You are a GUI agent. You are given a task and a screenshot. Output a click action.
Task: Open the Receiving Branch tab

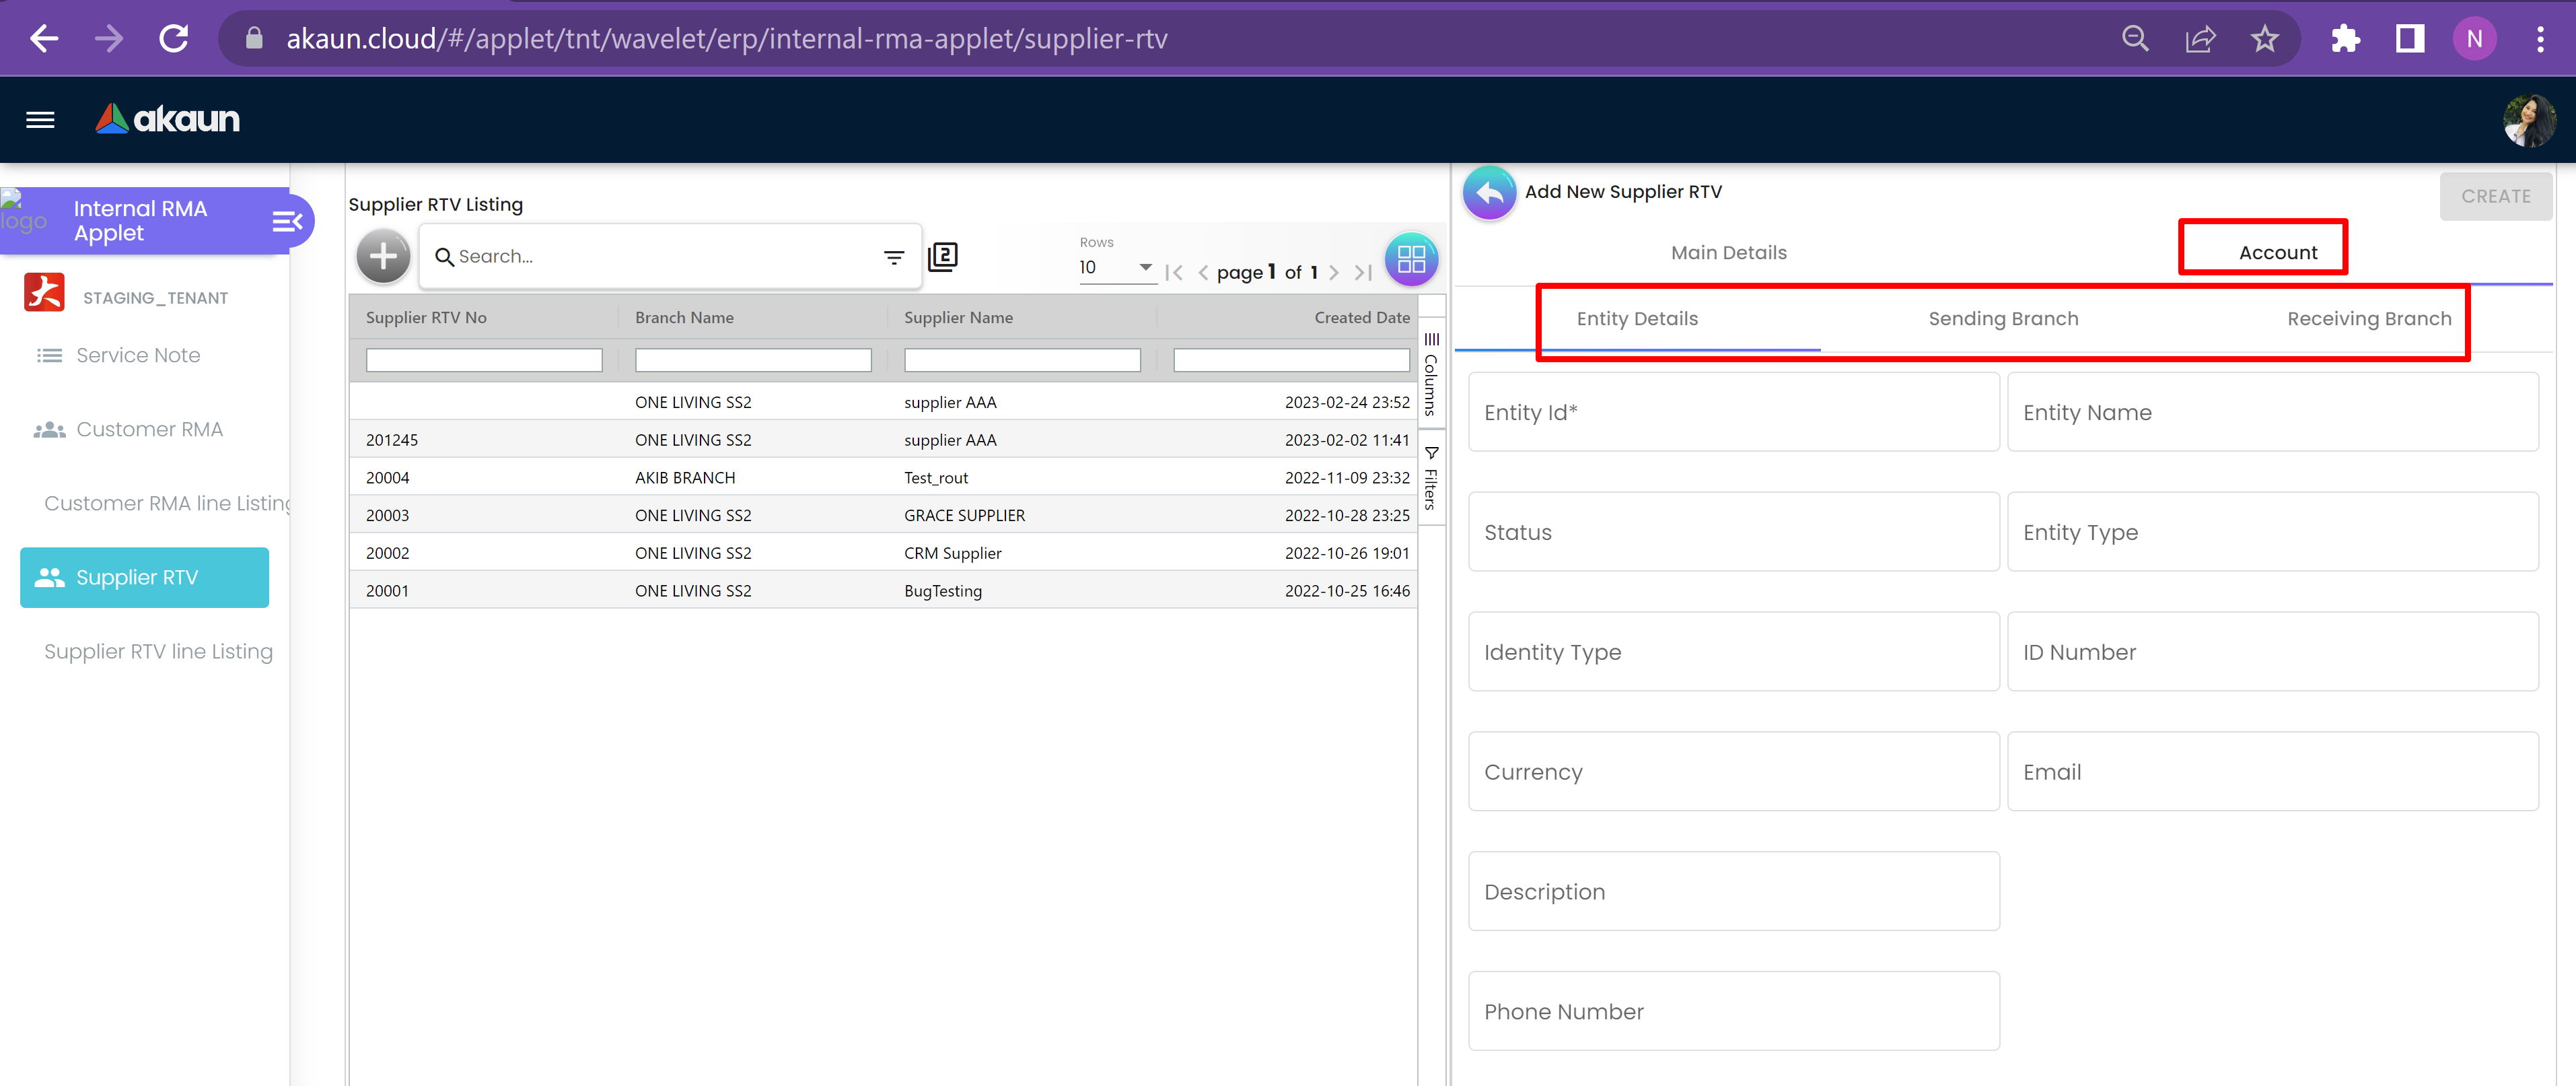(2368, 319)
